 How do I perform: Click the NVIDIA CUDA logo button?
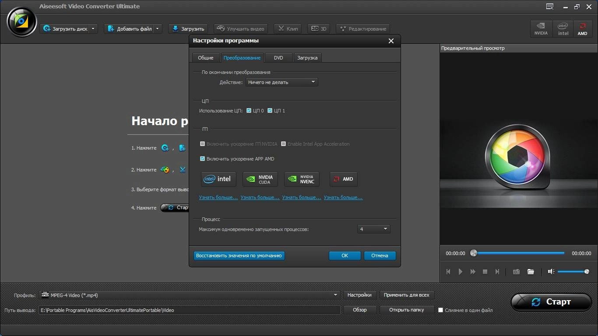260,179
